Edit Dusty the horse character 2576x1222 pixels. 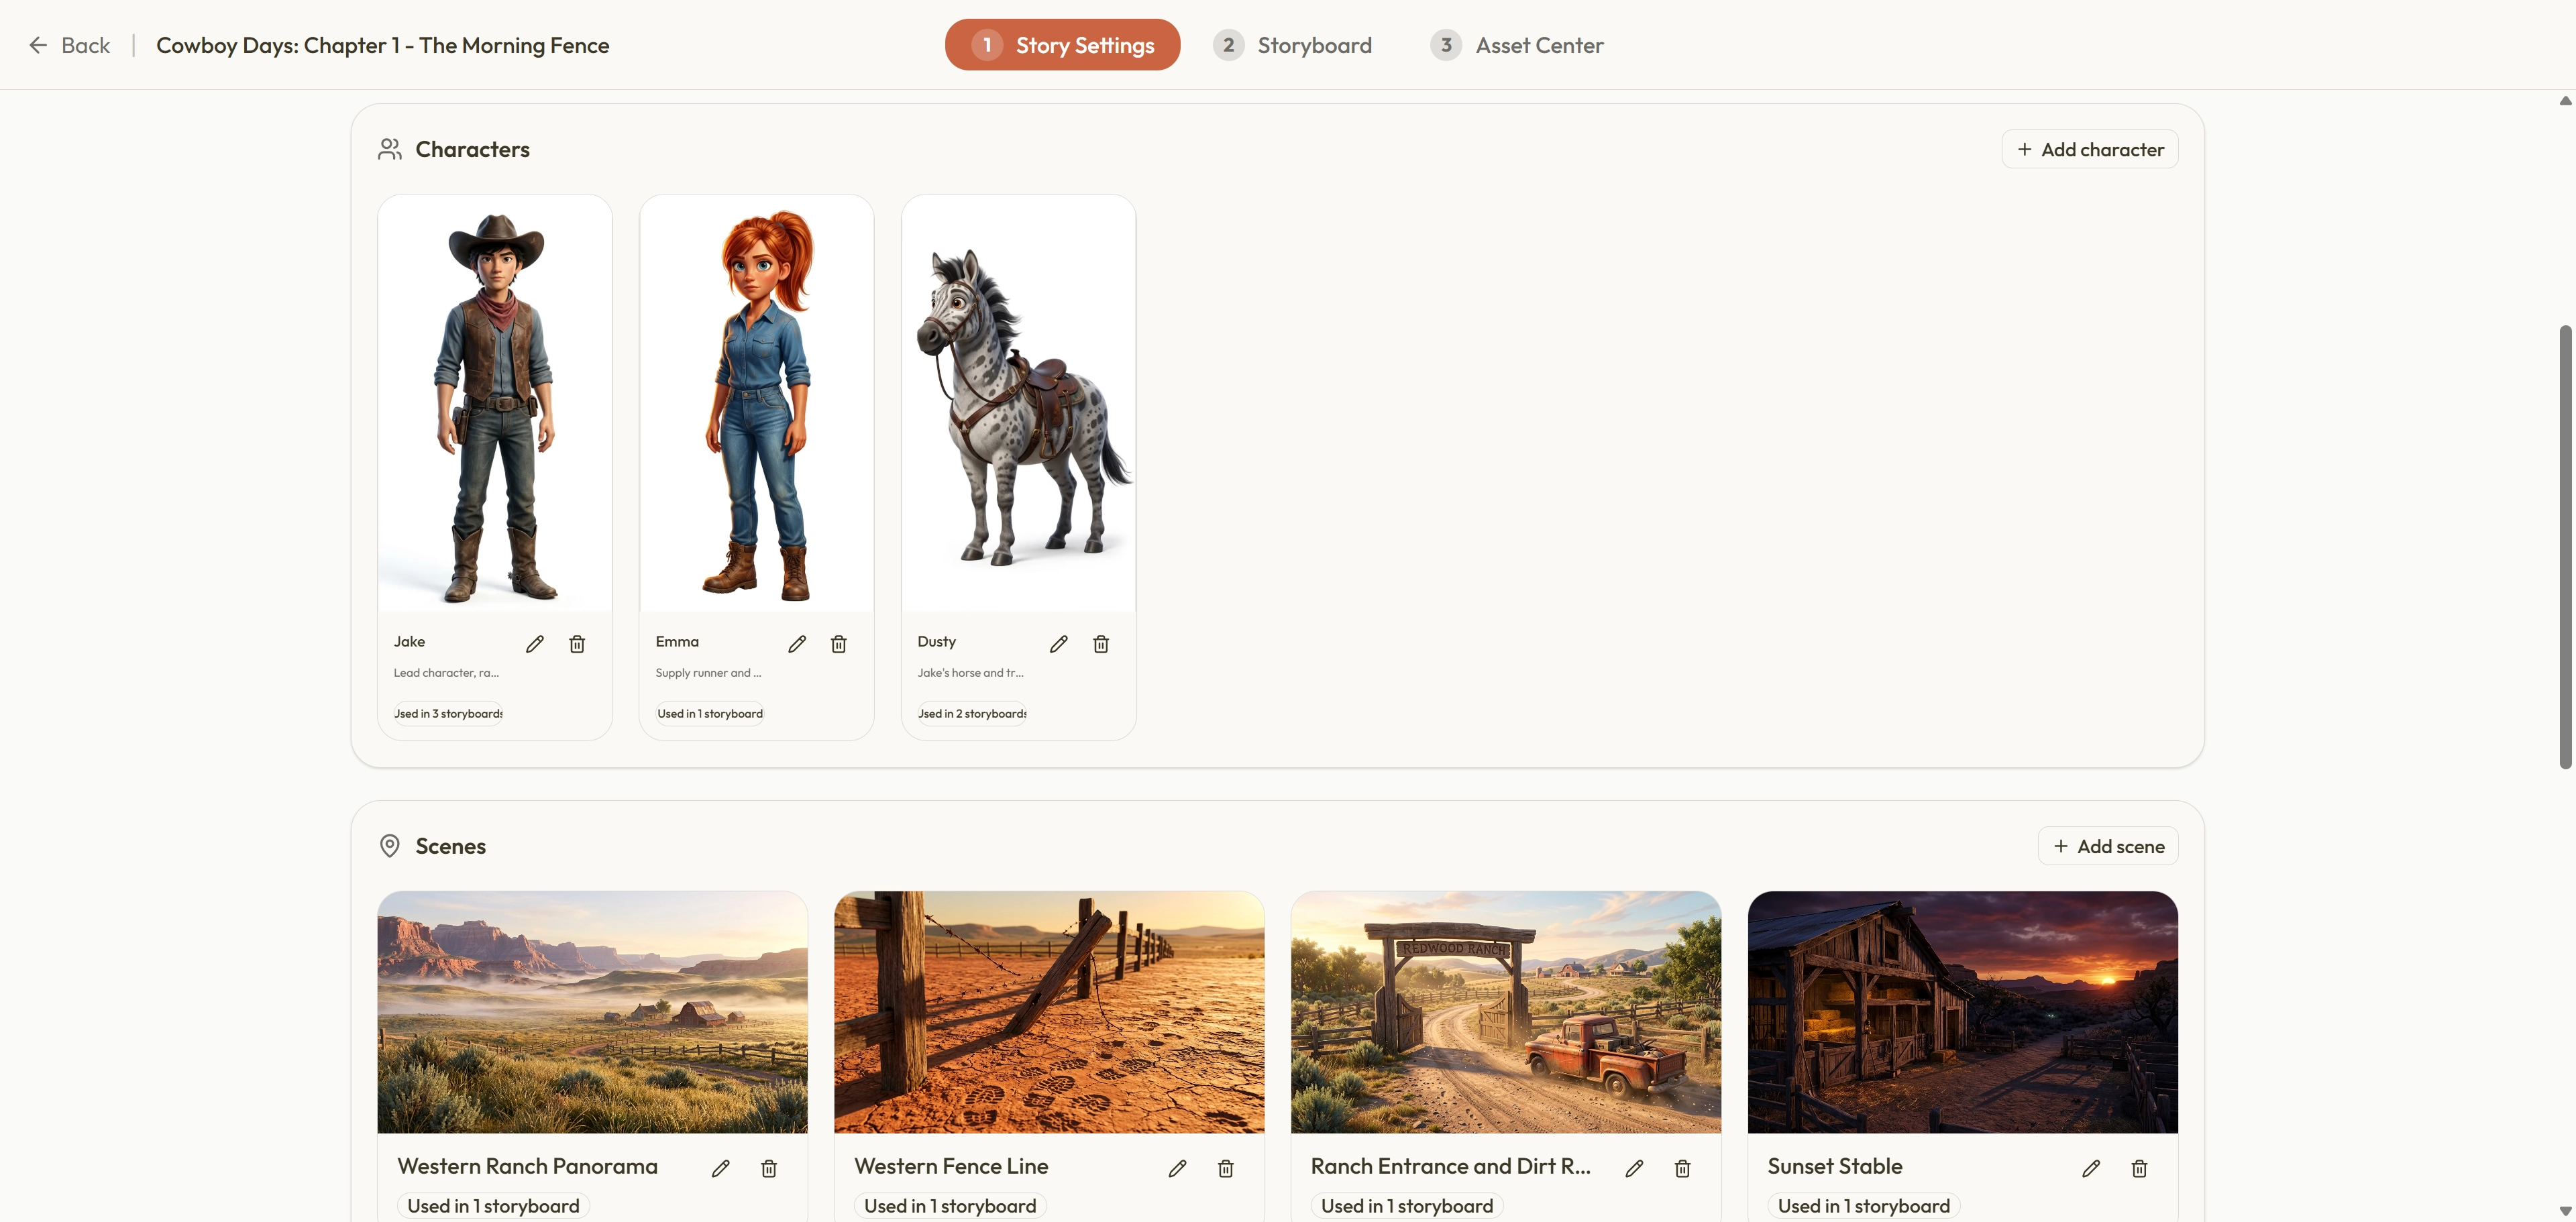click(x=1059, y=644)
